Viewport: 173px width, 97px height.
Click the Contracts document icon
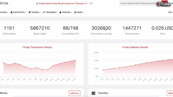click(x=11, y=12)
